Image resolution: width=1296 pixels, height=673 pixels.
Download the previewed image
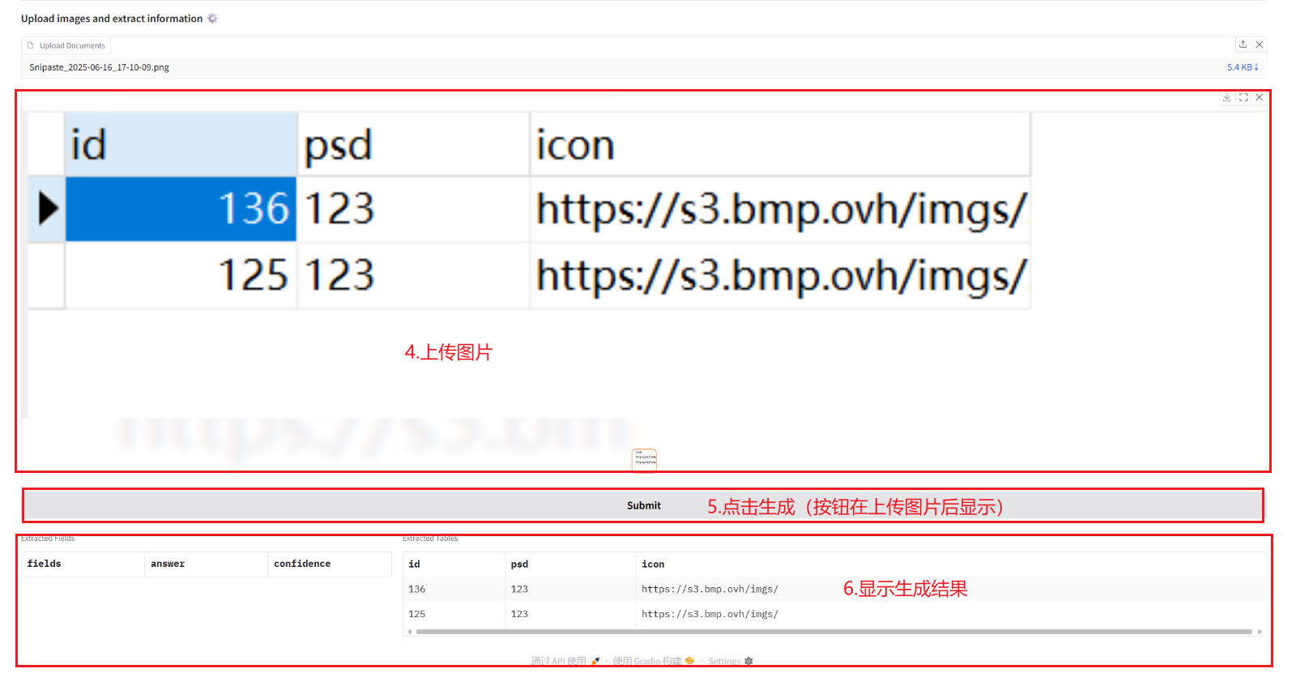[1227, 97]
